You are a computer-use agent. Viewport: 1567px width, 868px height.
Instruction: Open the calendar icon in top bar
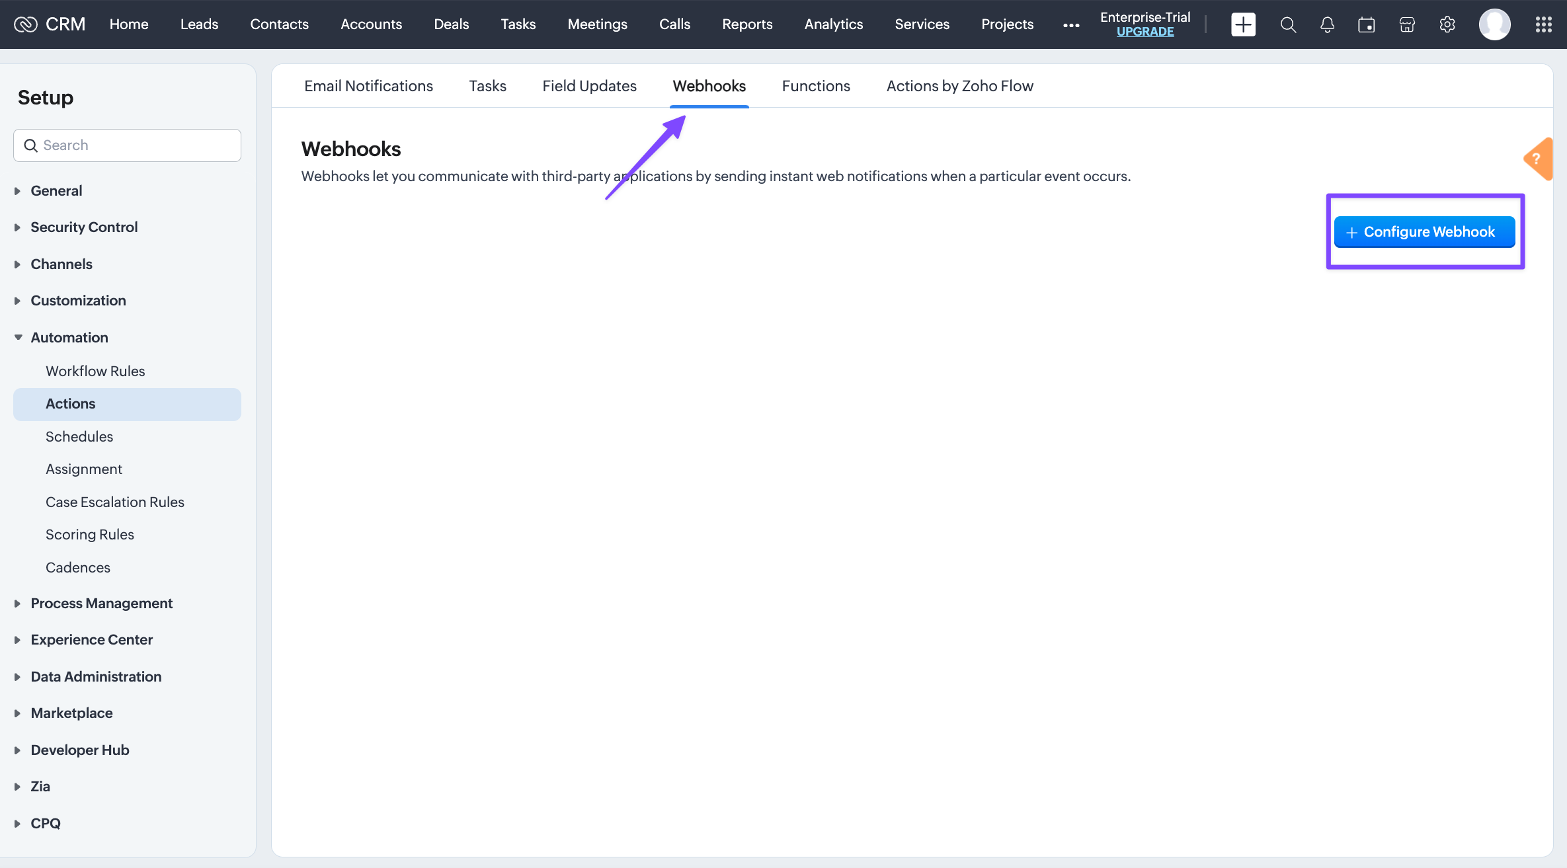(x=1367, y=24)
